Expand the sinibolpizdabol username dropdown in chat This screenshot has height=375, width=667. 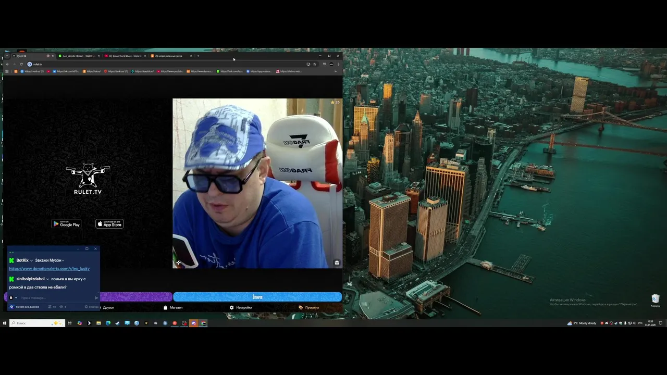[x=47, y=279]
